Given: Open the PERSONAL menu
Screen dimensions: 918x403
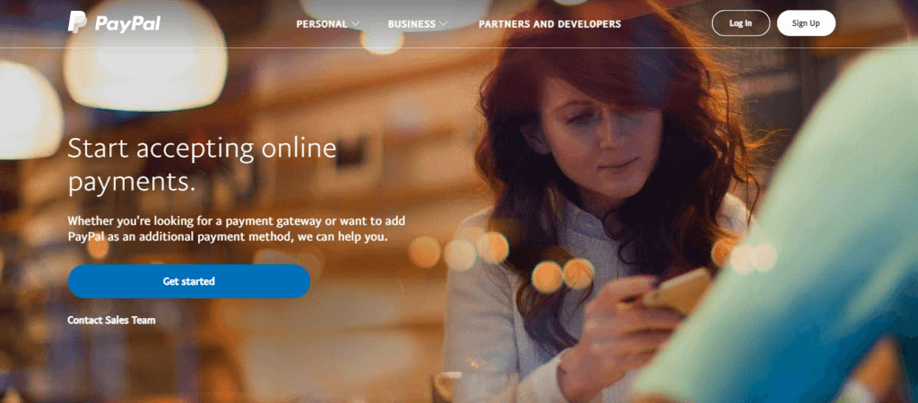Looking at the screenshot, I should [x=322, y=24].
